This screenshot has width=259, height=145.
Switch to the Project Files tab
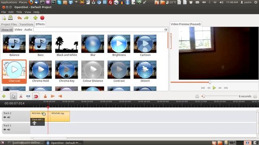point(9,24)
